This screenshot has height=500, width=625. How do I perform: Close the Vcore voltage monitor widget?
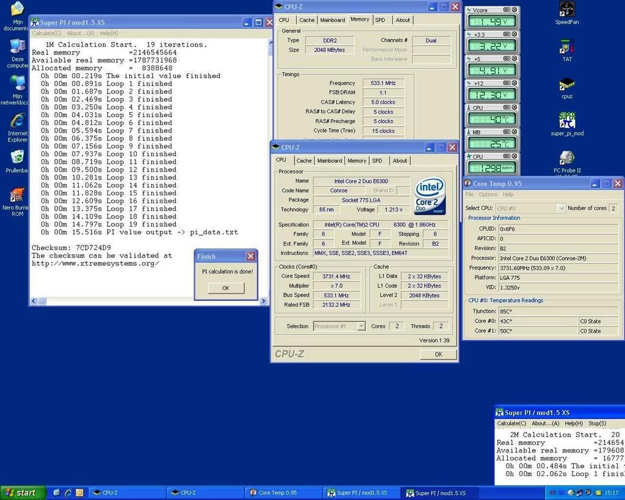click(x=515, y=10)
